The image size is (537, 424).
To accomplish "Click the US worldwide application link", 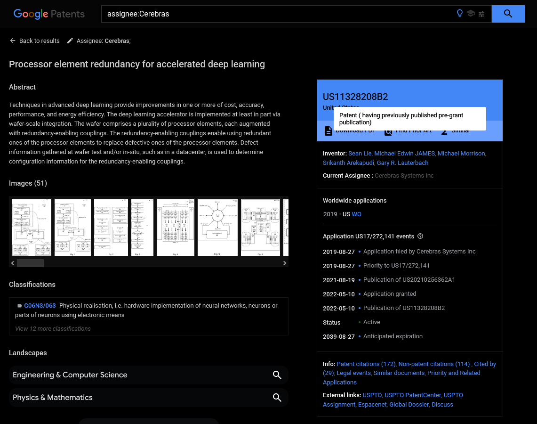I will point(346,214).
